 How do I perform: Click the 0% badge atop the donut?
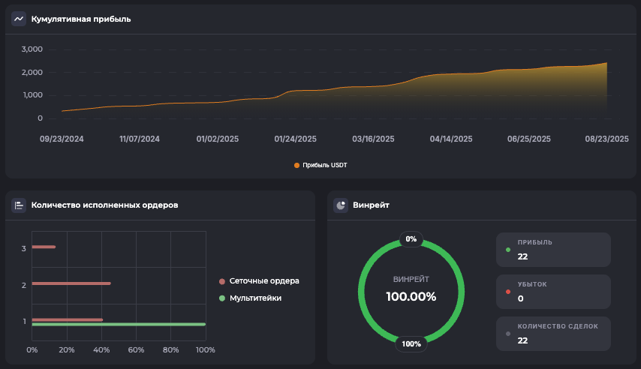[x=411, y=239]
